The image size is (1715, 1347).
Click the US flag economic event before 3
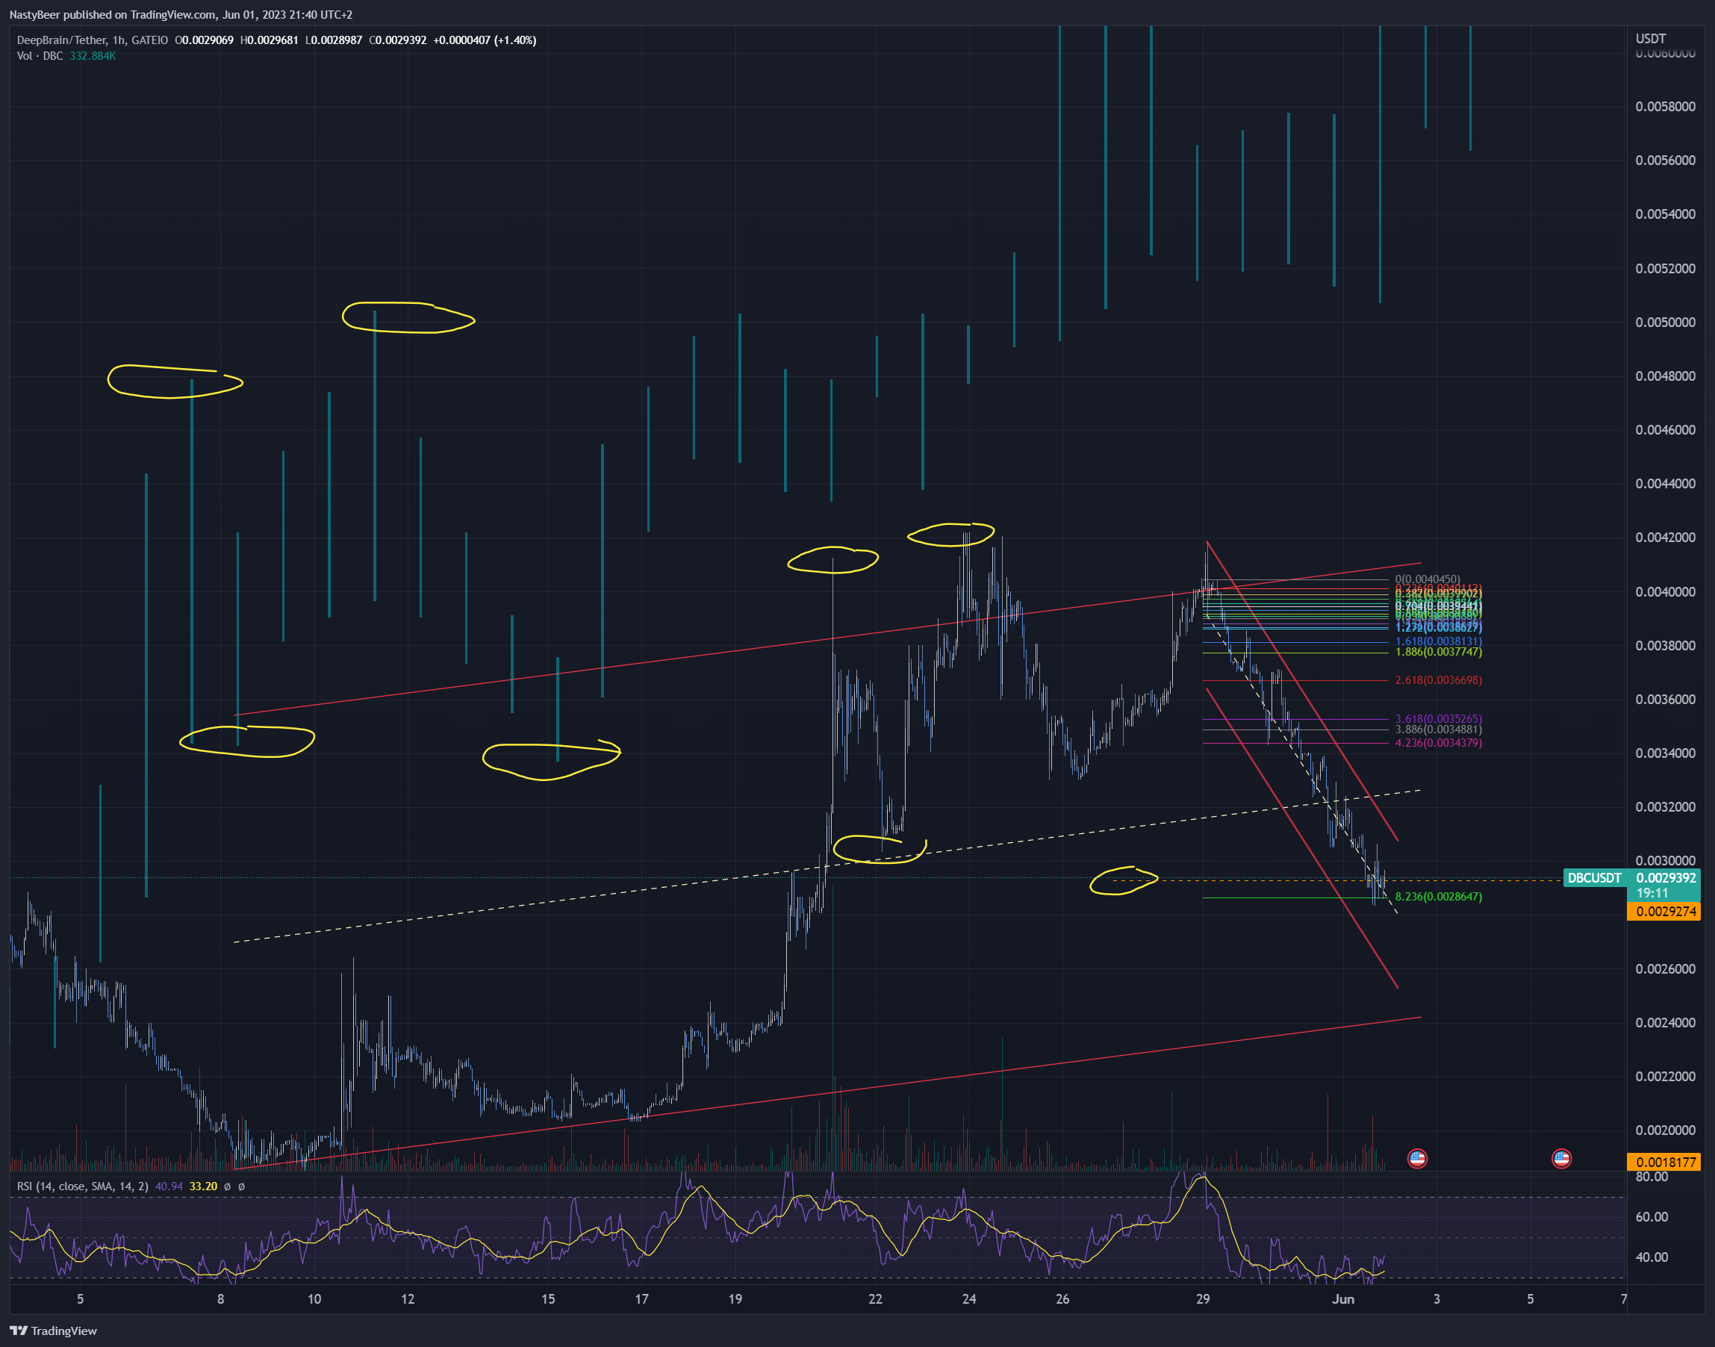coord(1417,1159)
